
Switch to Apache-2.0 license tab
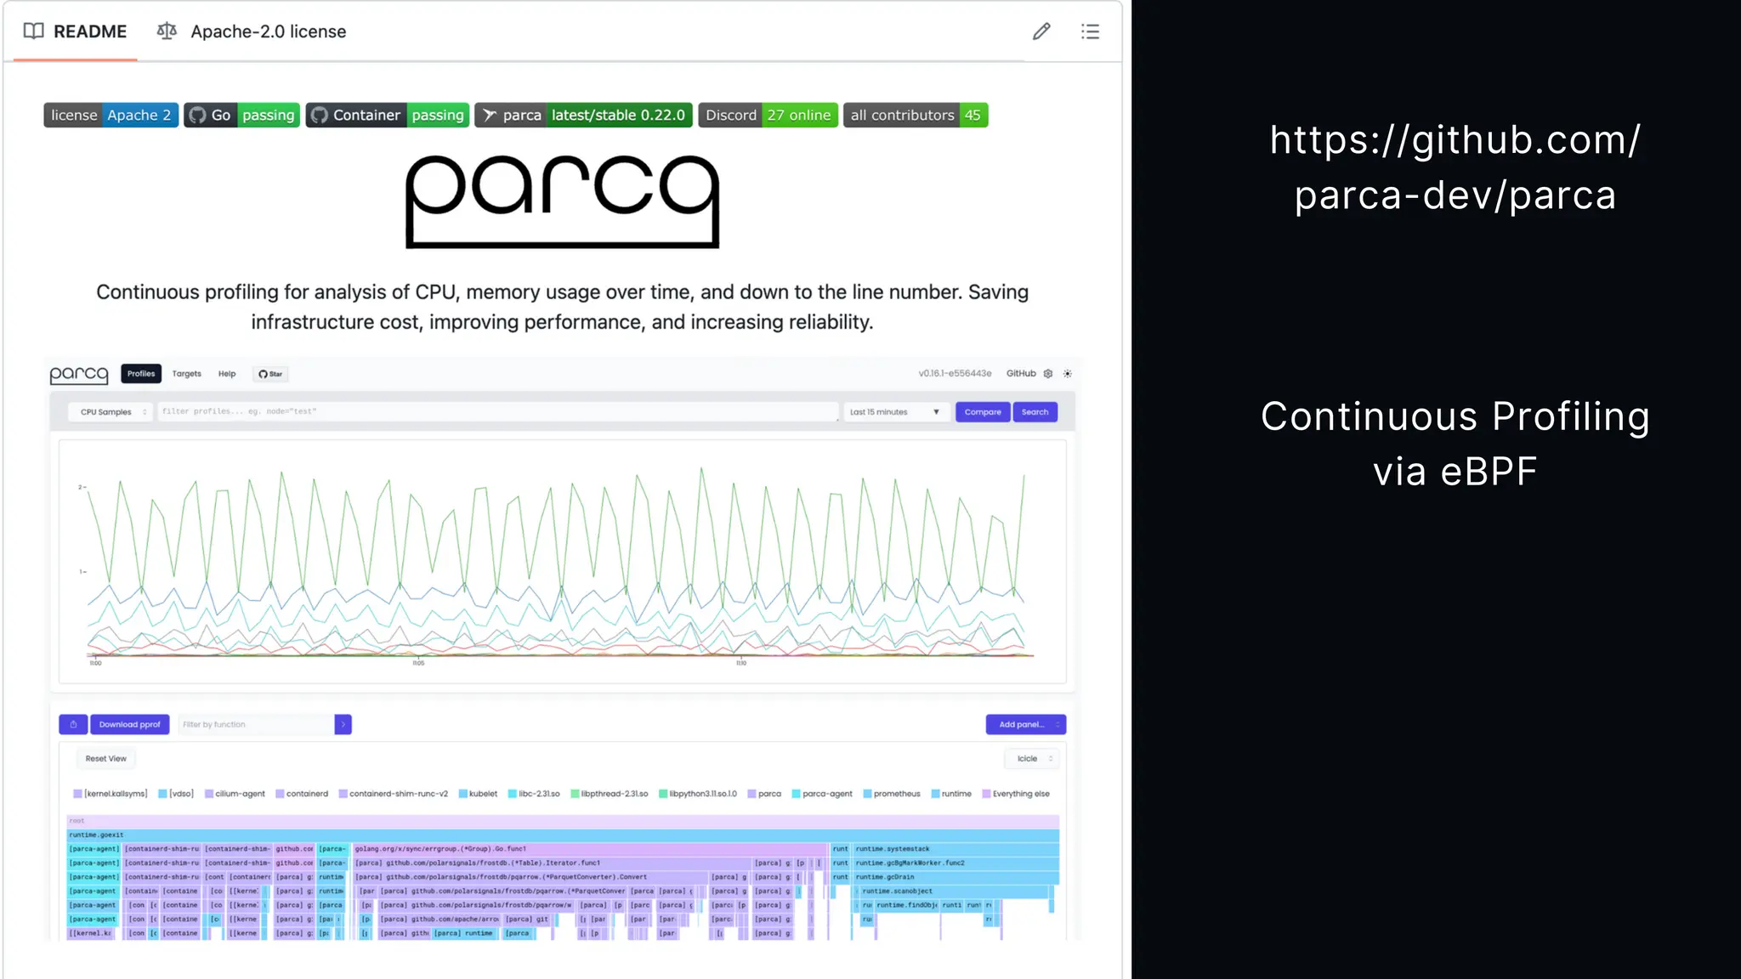tap(252, 31)
